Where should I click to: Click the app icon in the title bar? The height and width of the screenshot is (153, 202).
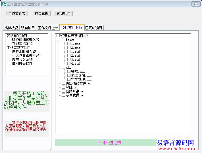(3, 4)
